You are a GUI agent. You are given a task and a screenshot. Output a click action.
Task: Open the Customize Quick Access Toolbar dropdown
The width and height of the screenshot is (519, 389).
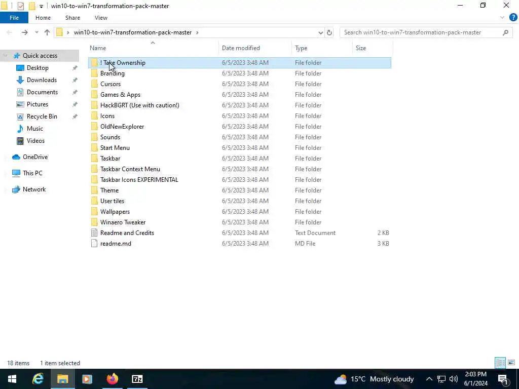[x=41, y=6]
